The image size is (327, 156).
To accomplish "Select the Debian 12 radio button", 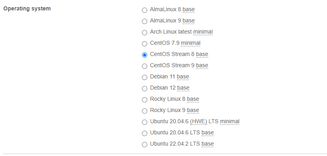I will click(x=144, y=88).
